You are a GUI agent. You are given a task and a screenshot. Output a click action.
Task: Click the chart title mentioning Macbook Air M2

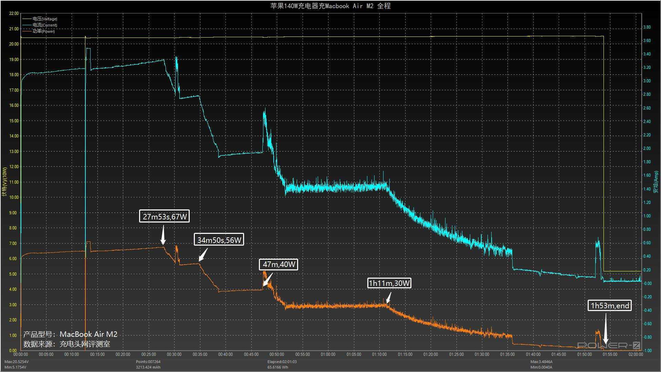point(330,6)
